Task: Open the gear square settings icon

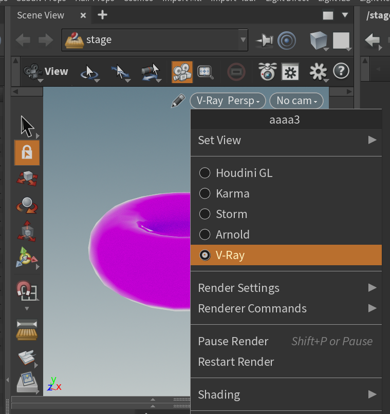Action: coord(290,71)
